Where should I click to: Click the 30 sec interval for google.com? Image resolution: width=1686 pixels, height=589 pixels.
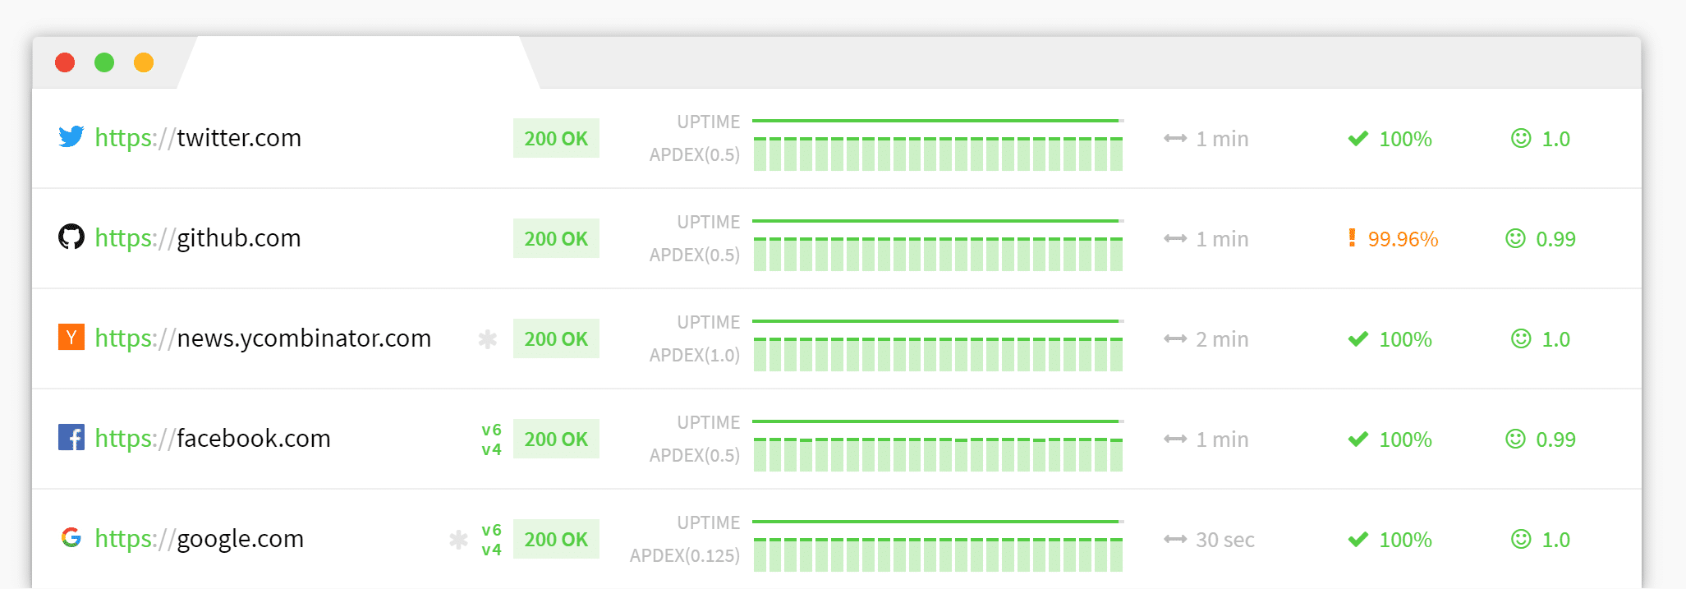pyautogui.click(x=1224, y=540)
